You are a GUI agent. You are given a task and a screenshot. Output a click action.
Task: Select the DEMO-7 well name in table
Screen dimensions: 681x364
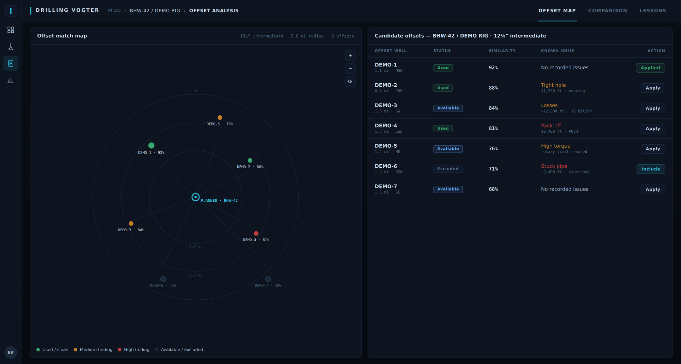[386, 186]
